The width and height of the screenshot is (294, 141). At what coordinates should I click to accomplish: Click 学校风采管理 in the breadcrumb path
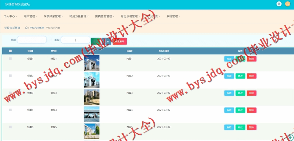click(37, 28)
